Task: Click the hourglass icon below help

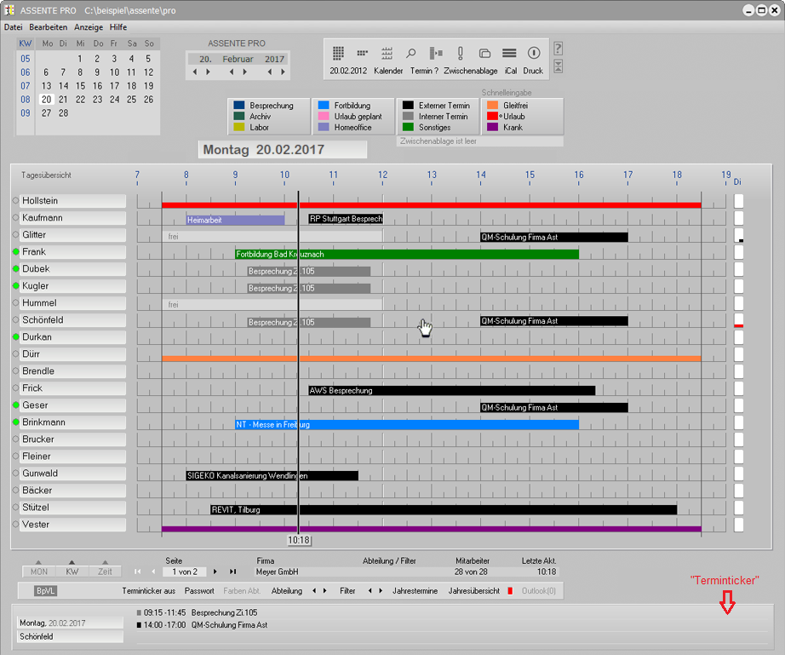Action: click(x=559, y=66)
